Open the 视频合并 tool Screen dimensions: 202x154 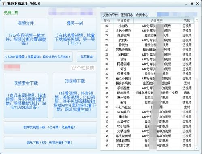tap(26, 33)
